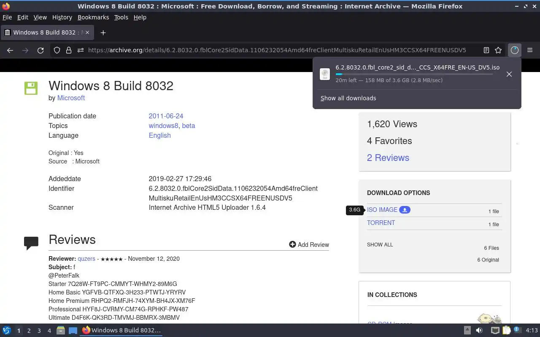The image size is (540, 337).
Task: Switch to workspace 4
Action: 49,331
